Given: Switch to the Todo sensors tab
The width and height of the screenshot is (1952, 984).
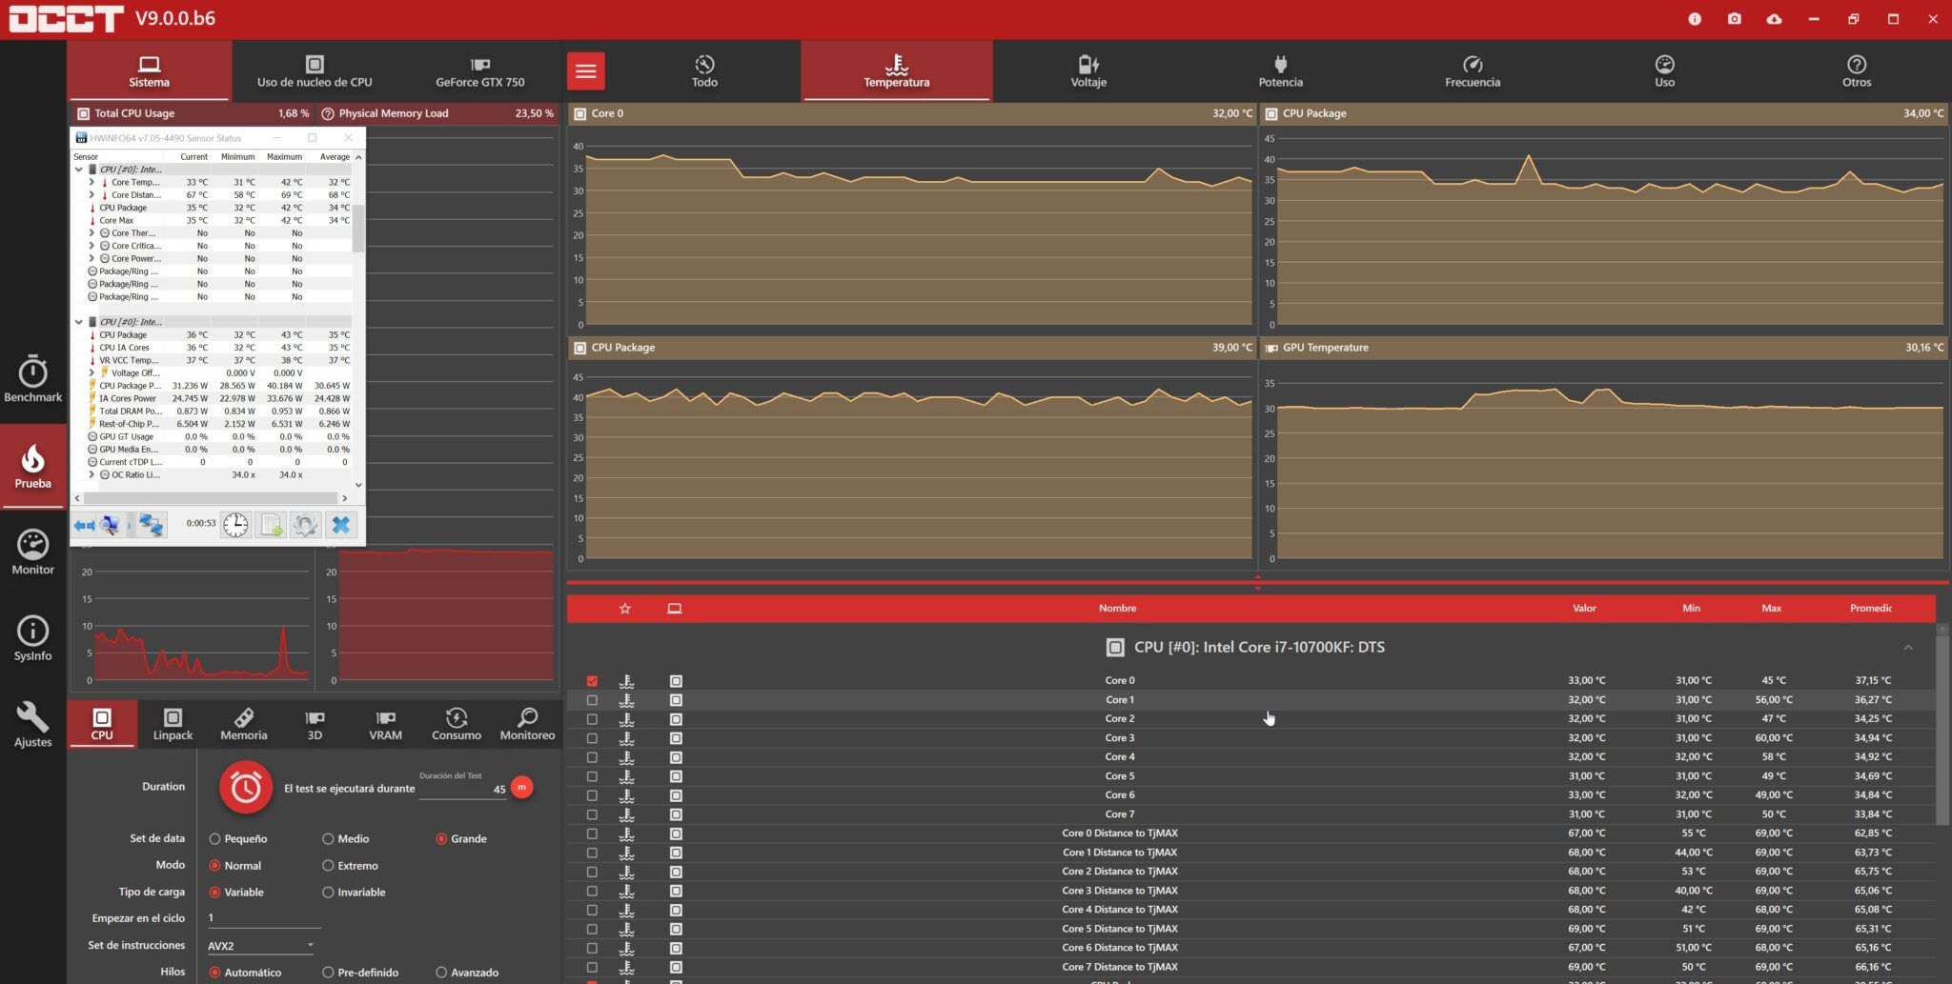Looking at the screenshot, I should click(x=704, y=70).
